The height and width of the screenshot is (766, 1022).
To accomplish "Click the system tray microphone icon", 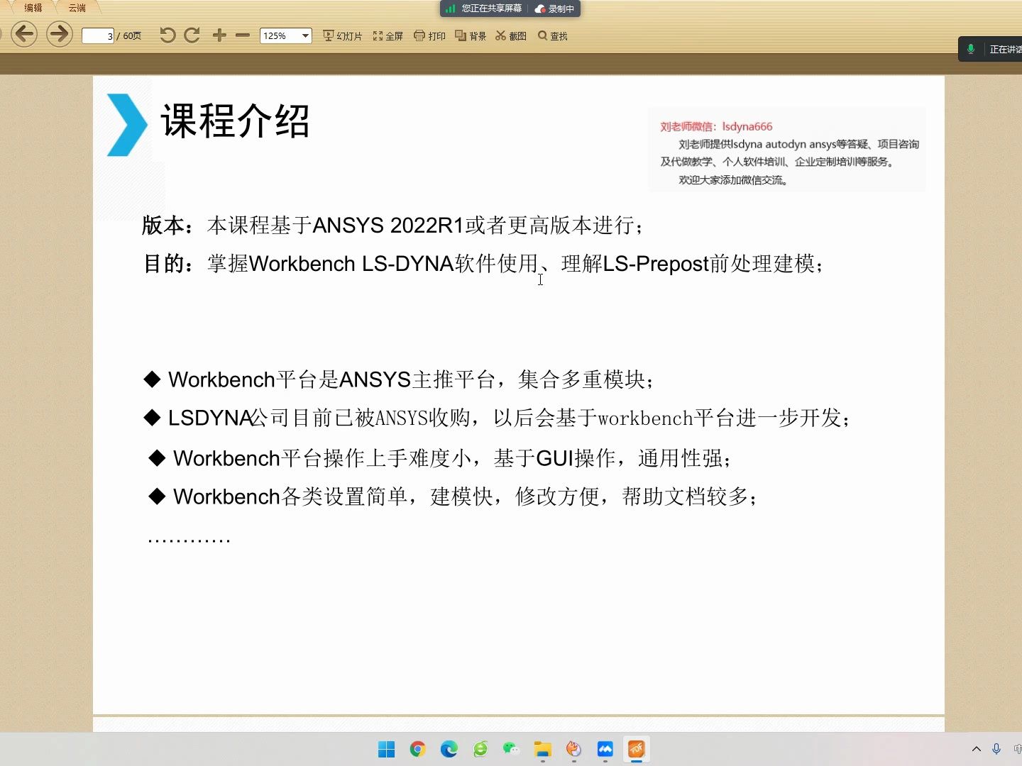I will coord(996,749).
